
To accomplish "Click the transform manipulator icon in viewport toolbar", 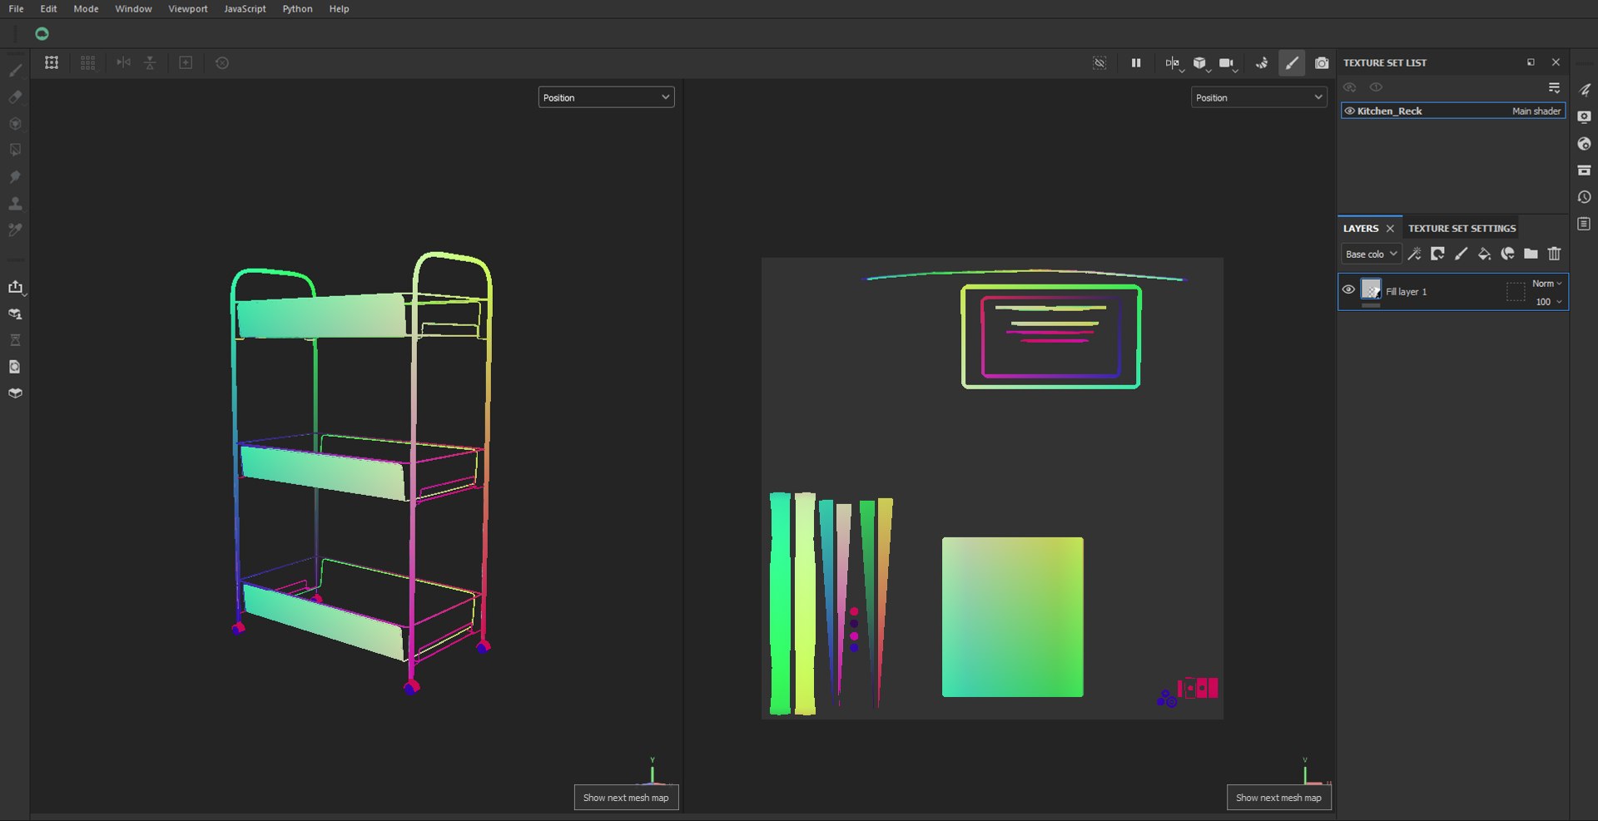I will point(52,62).
